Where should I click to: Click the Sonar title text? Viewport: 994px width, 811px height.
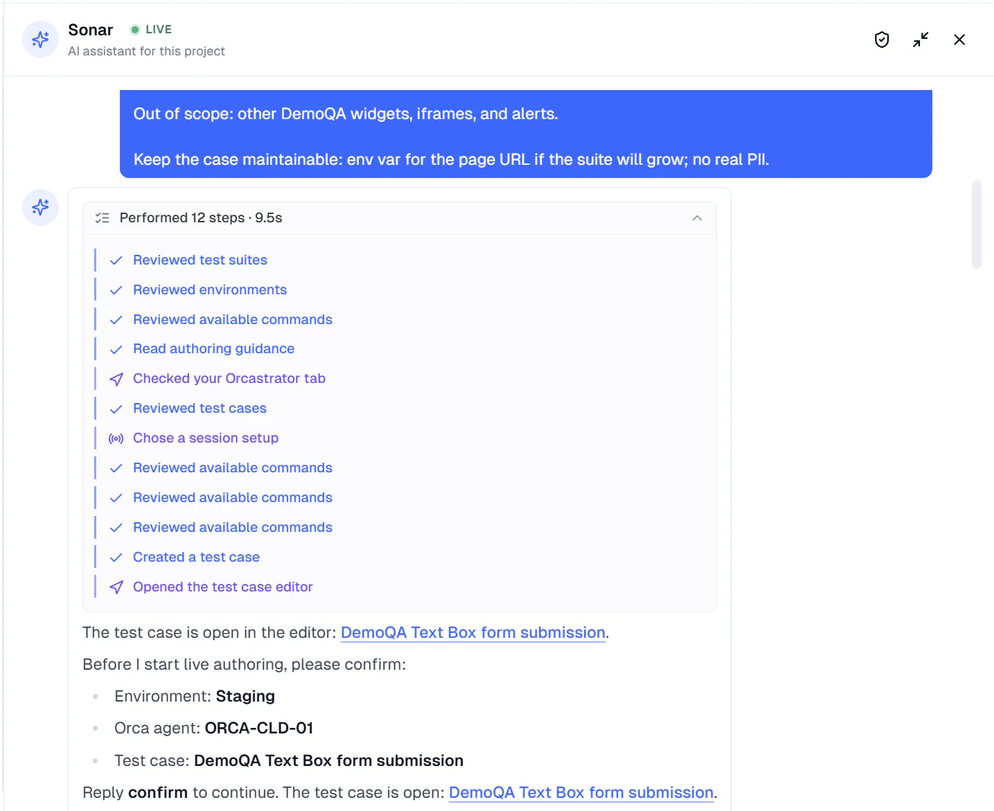[90, 30]
